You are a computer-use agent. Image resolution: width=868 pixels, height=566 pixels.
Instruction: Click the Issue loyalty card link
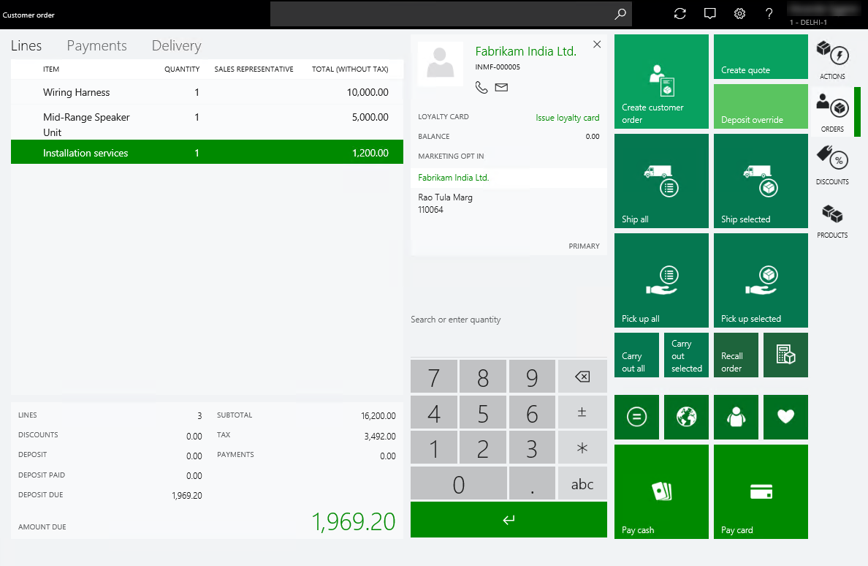pyautogui.click(x=568, y=117)
